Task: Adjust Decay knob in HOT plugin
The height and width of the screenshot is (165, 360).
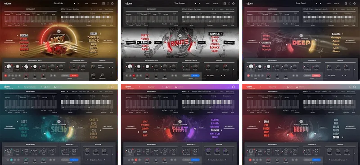Action: [26, 75]
